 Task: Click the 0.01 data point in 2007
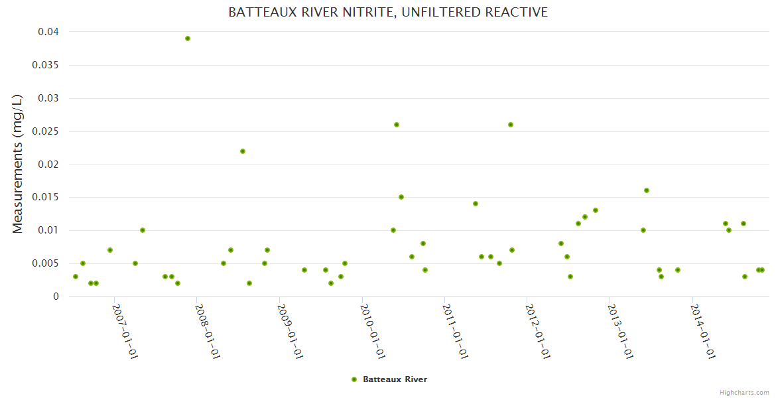[143, 230]
